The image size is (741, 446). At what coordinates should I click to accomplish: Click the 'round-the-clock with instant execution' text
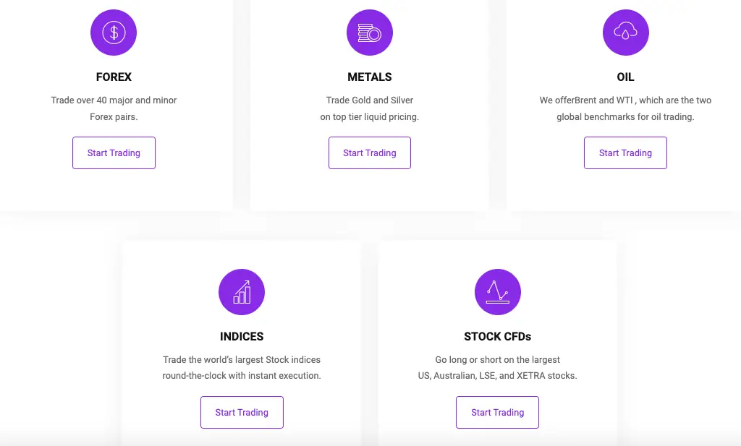click(x=242, y=376)
